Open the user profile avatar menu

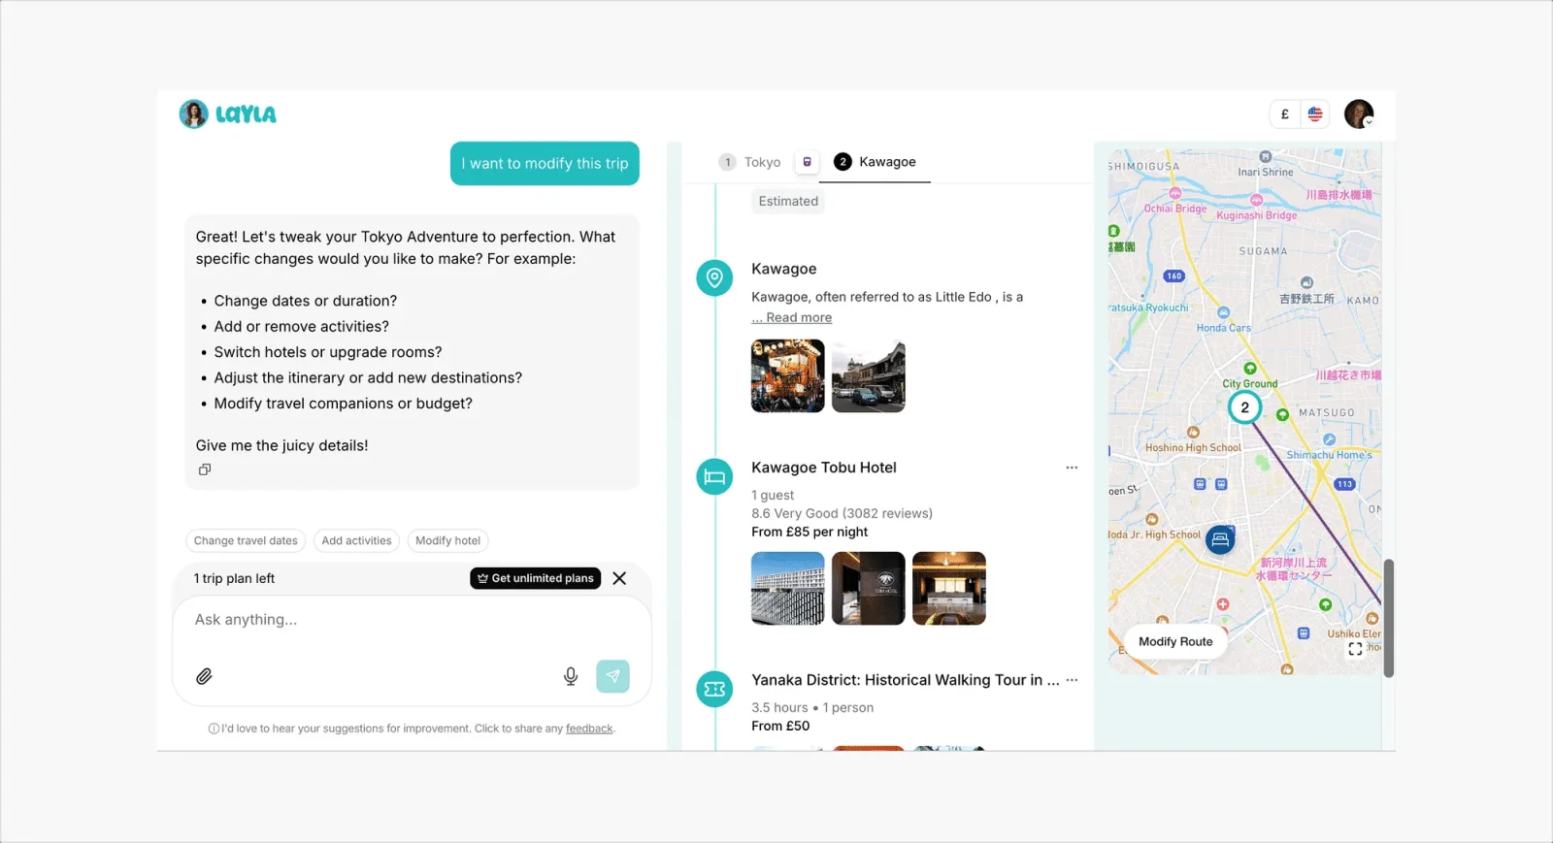click(x=1359, y=114)
